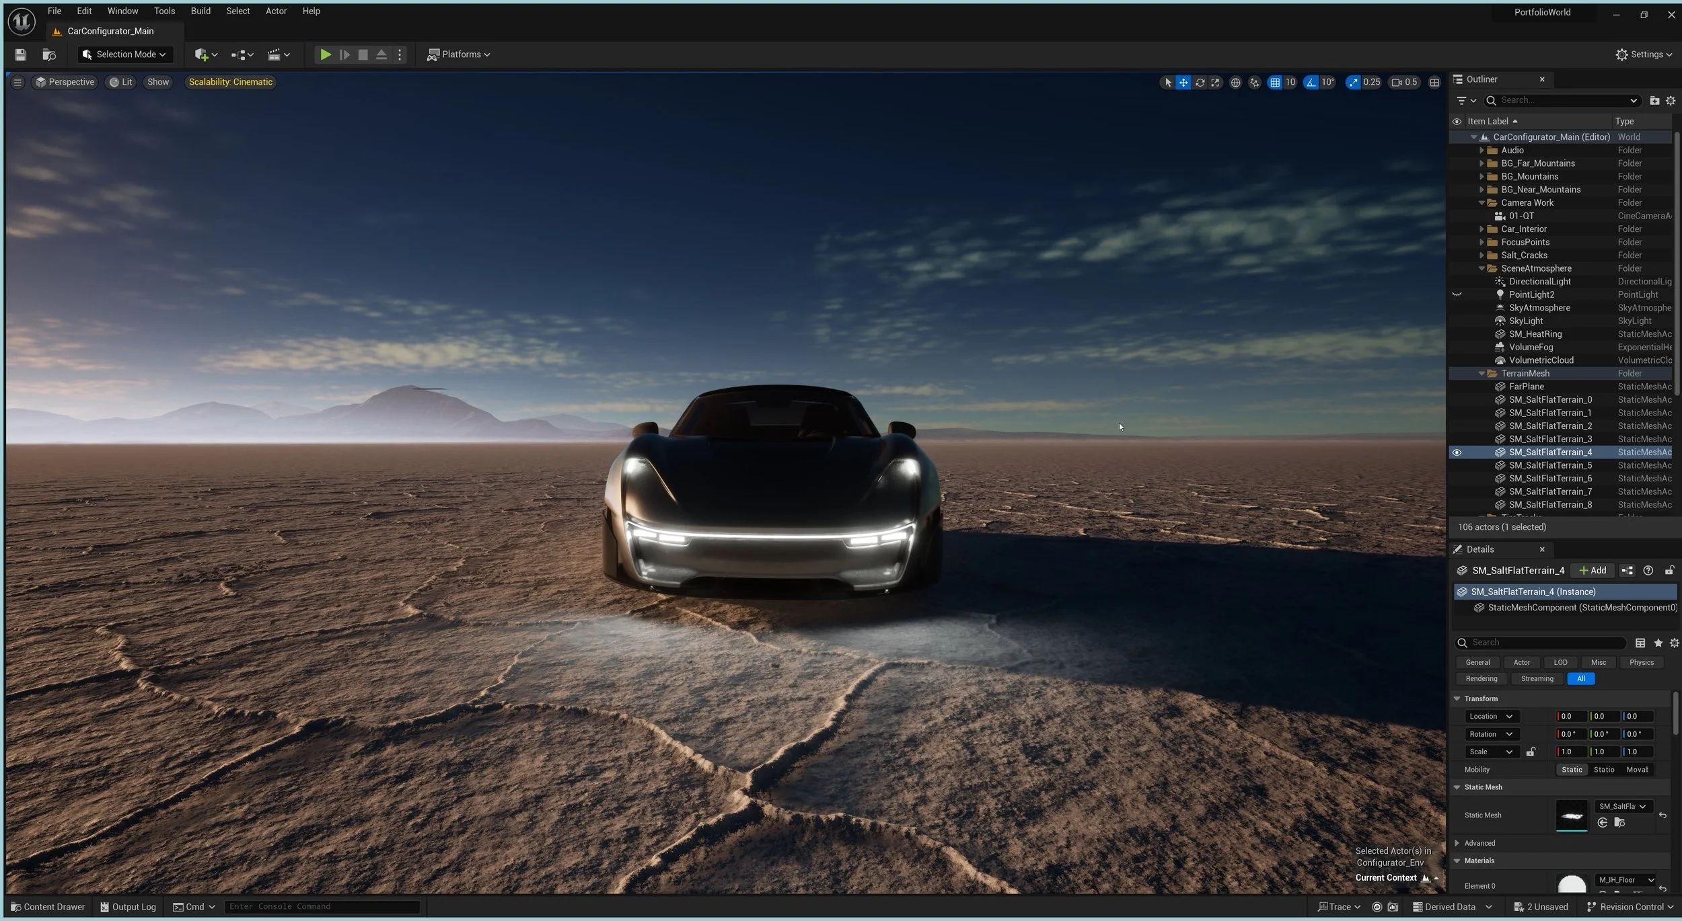The height and width of the screenshot is (921, 1682).
Task: Open the Content Drawer
Action: (x=48, y=907)
